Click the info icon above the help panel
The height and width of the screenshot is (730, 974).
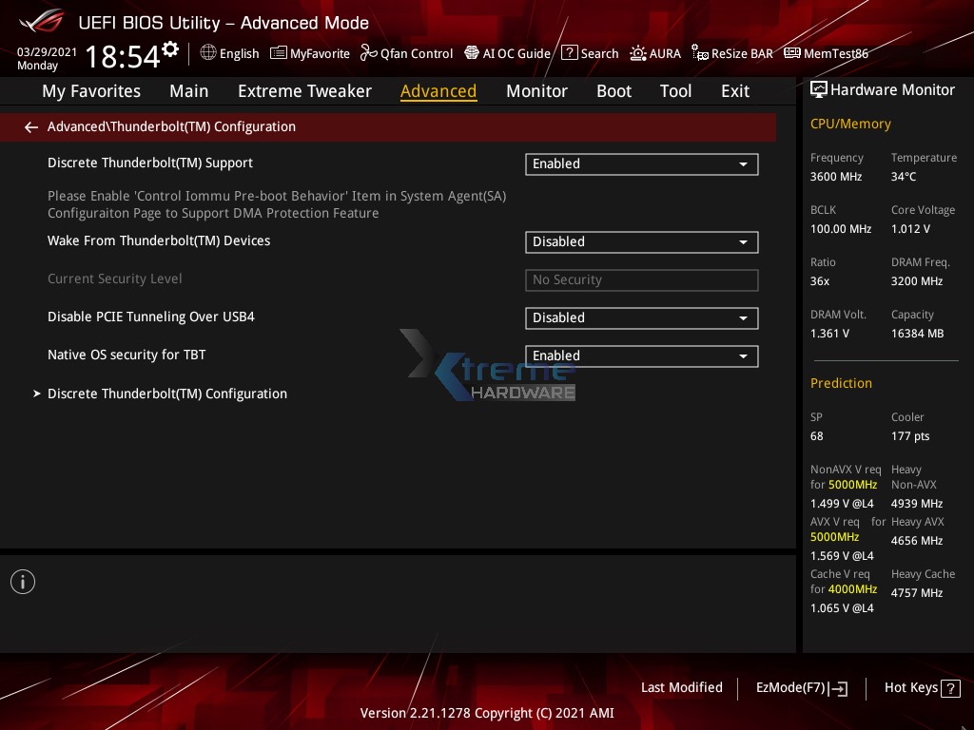pos(23,581)
